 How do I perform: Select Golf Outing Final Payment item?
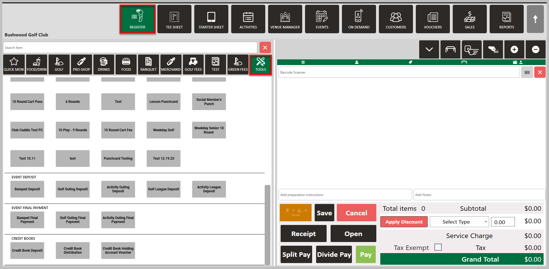pyautogui.click(x=73, y=220)
